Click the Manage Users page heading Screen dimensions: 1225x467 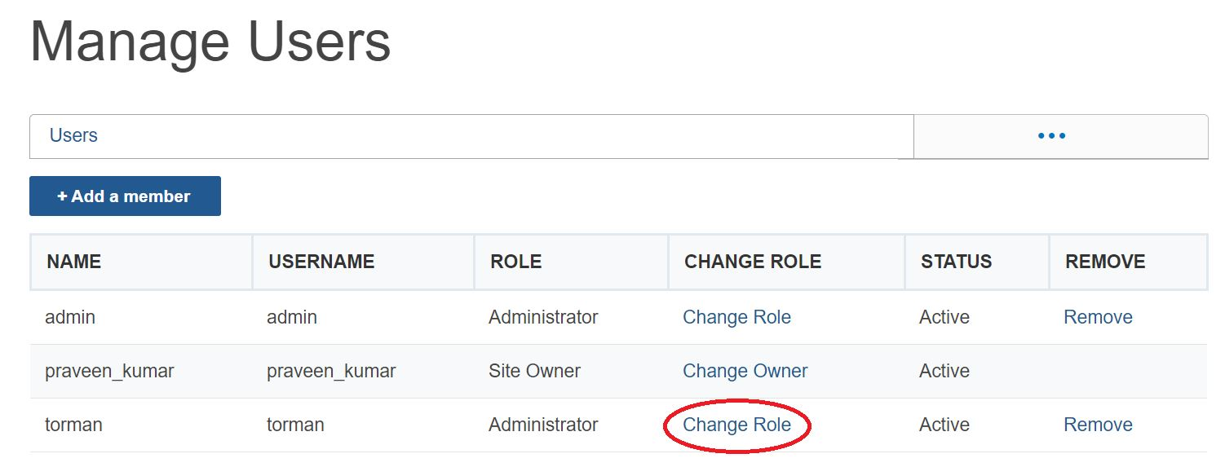[210, 42]
